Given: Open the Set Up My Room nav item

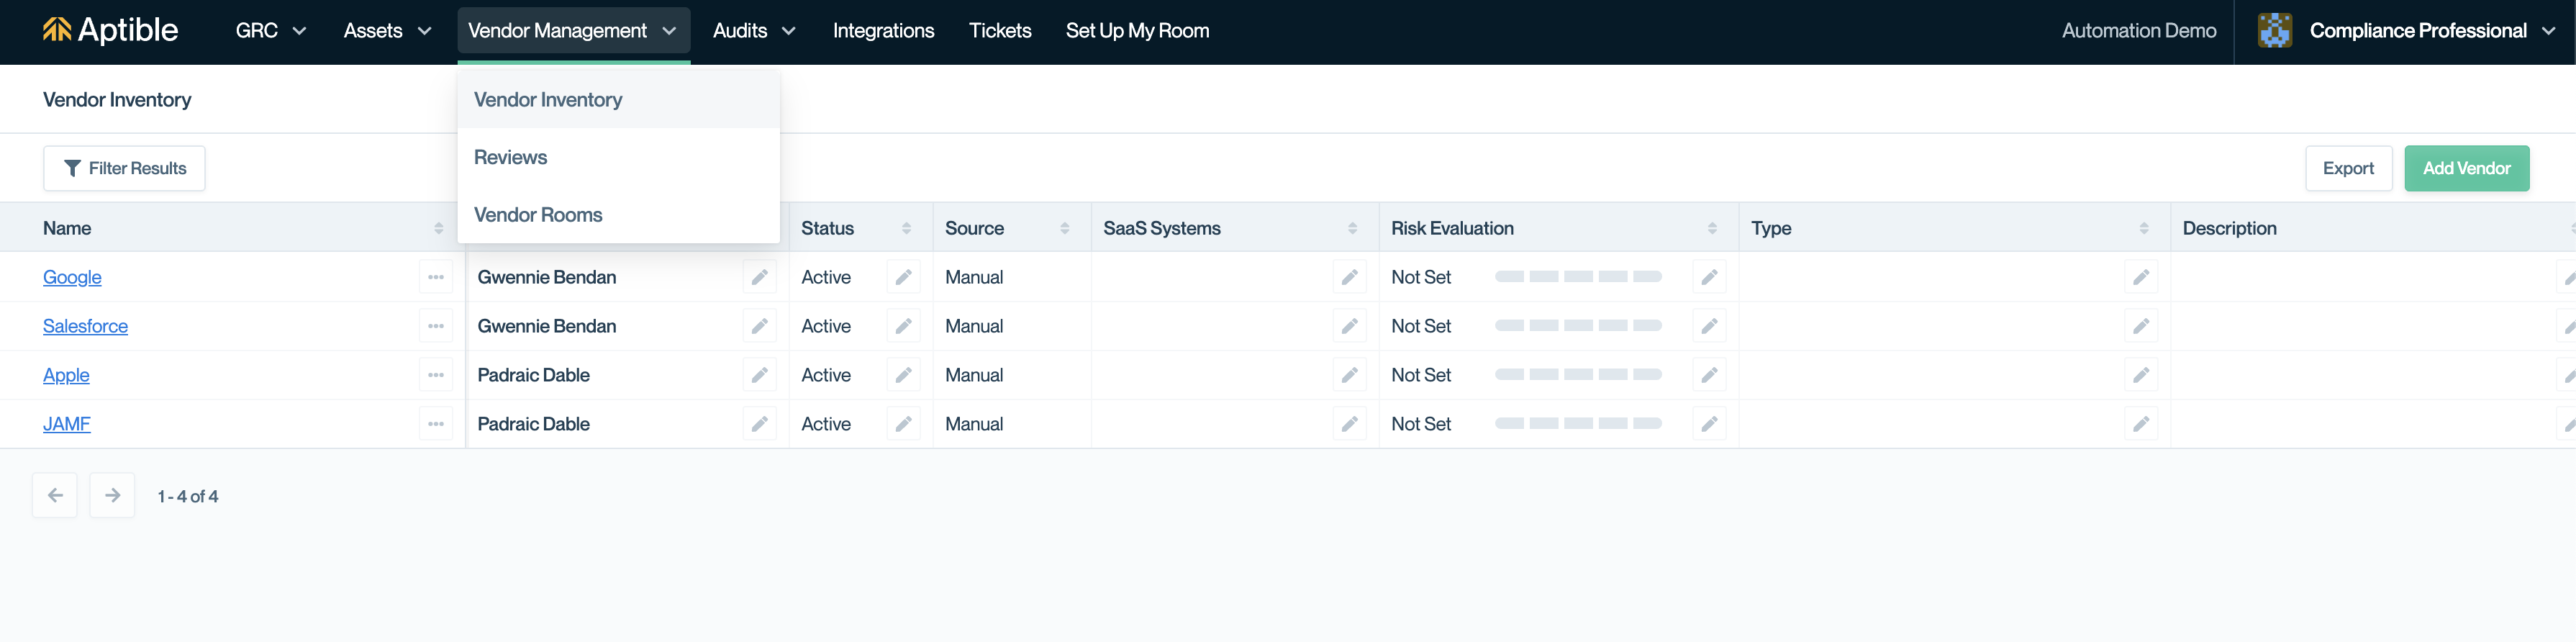Looking at the screenshot, I should coord(1138,31).
